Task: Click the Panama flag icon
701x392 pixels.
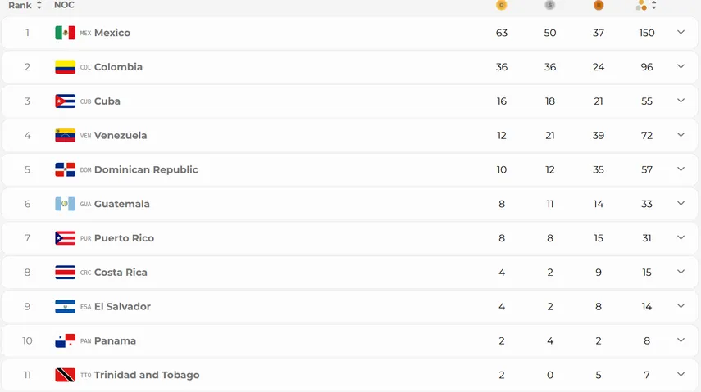Action: point(66,340)
